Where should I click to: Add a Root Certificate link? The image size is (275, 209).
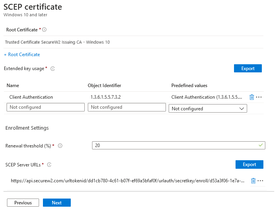pos(22,55)
